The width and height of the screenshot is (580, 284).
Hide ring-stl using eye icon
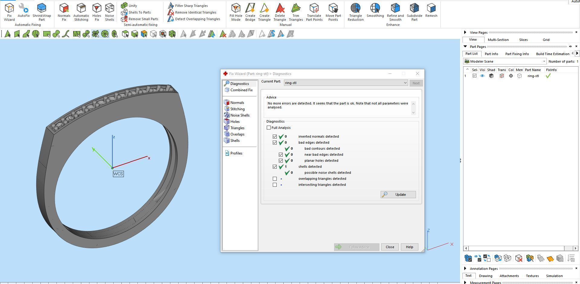pos(482,76)
